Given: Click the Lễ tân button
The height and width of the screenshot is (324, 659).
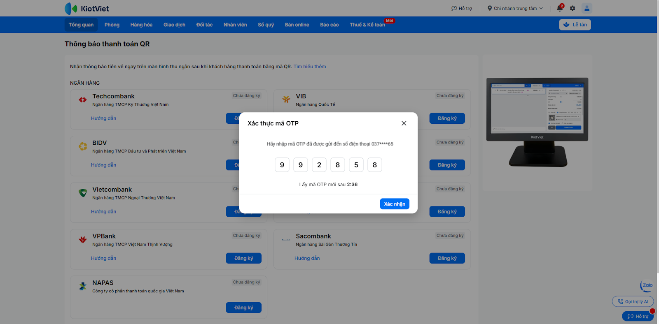Looking at the screenshot, I should 575,25.
